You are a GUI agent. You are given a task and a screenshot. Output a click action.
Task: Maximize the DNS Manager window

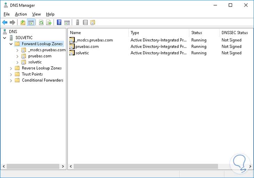(230, 5)
